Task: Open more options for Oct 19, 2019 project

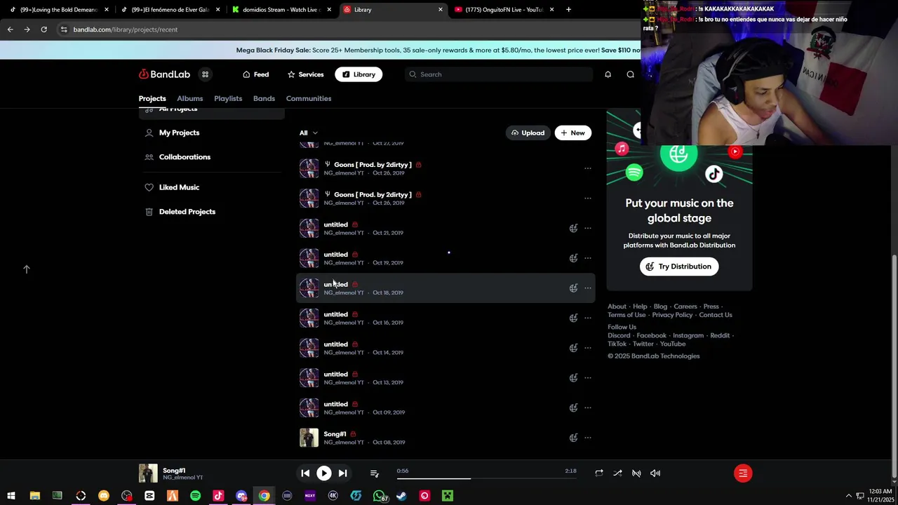Action: coord(588,258)
